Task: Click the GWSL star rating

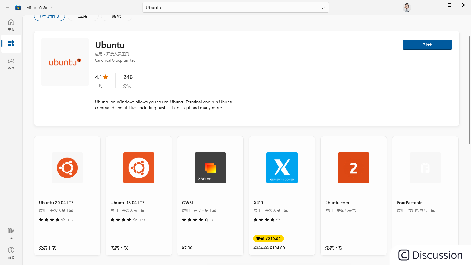Action: tap(195, 220)
